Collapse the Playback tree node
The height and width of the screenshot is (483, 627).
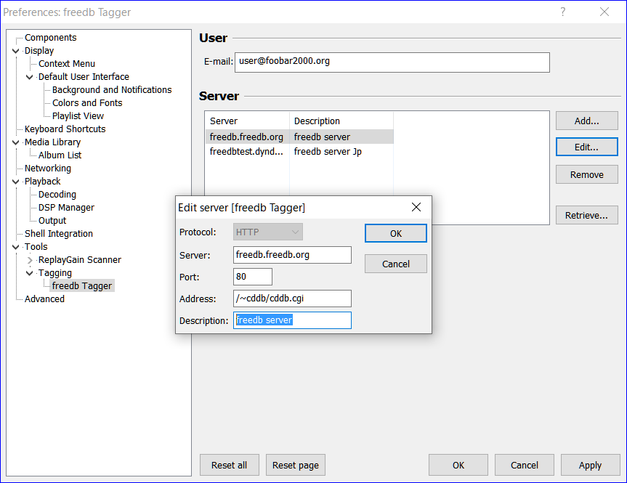point(15,182)
